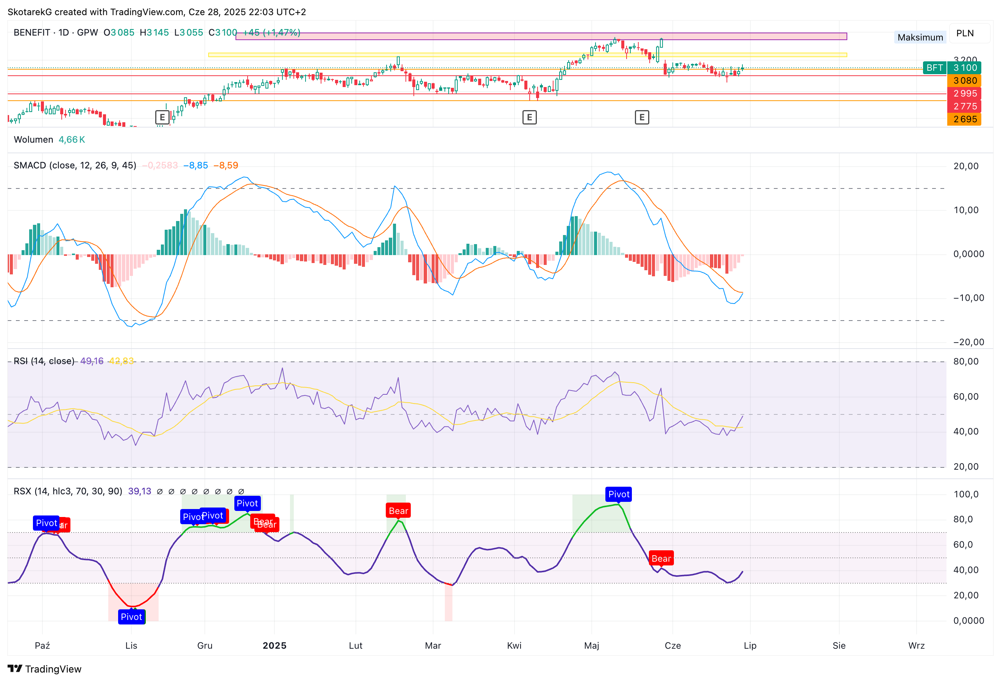Click the red 2 995 price level label
The image size is (1001, 682).
[x=964, y=93]
